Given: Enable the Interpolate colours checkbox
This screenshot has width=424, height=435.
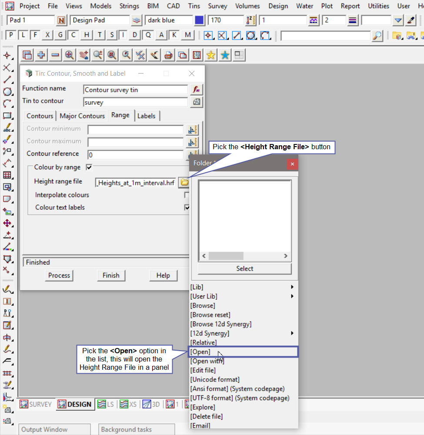Looking at the screenshot, I should coord(187,195).
